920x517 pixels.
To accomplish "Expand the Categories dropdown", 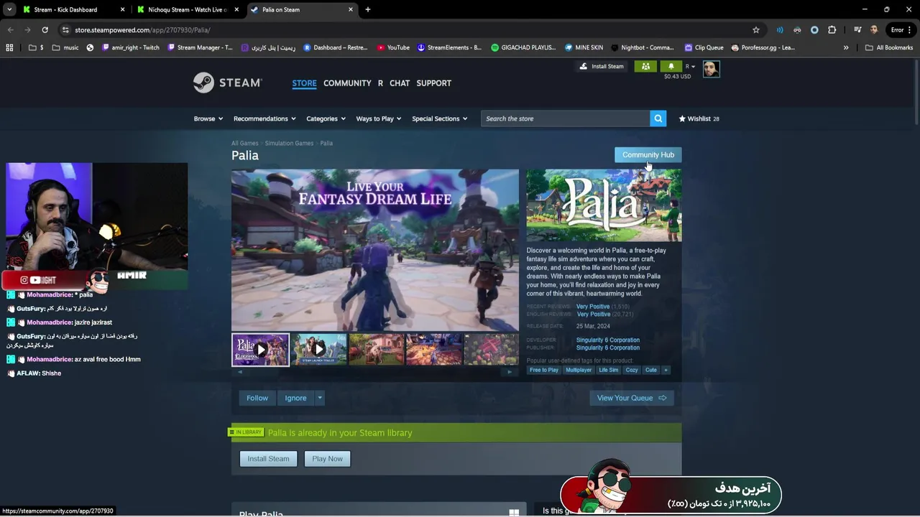I will pos(326,118).
